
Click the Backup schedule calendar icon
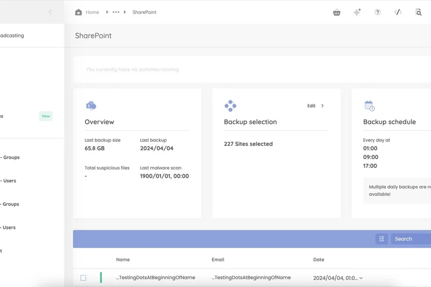click(x=370, y=106)
